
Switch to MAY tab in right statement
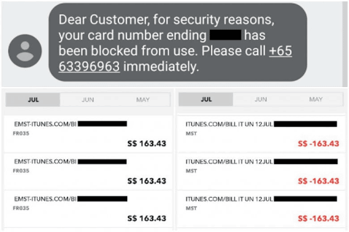point(315,100)
